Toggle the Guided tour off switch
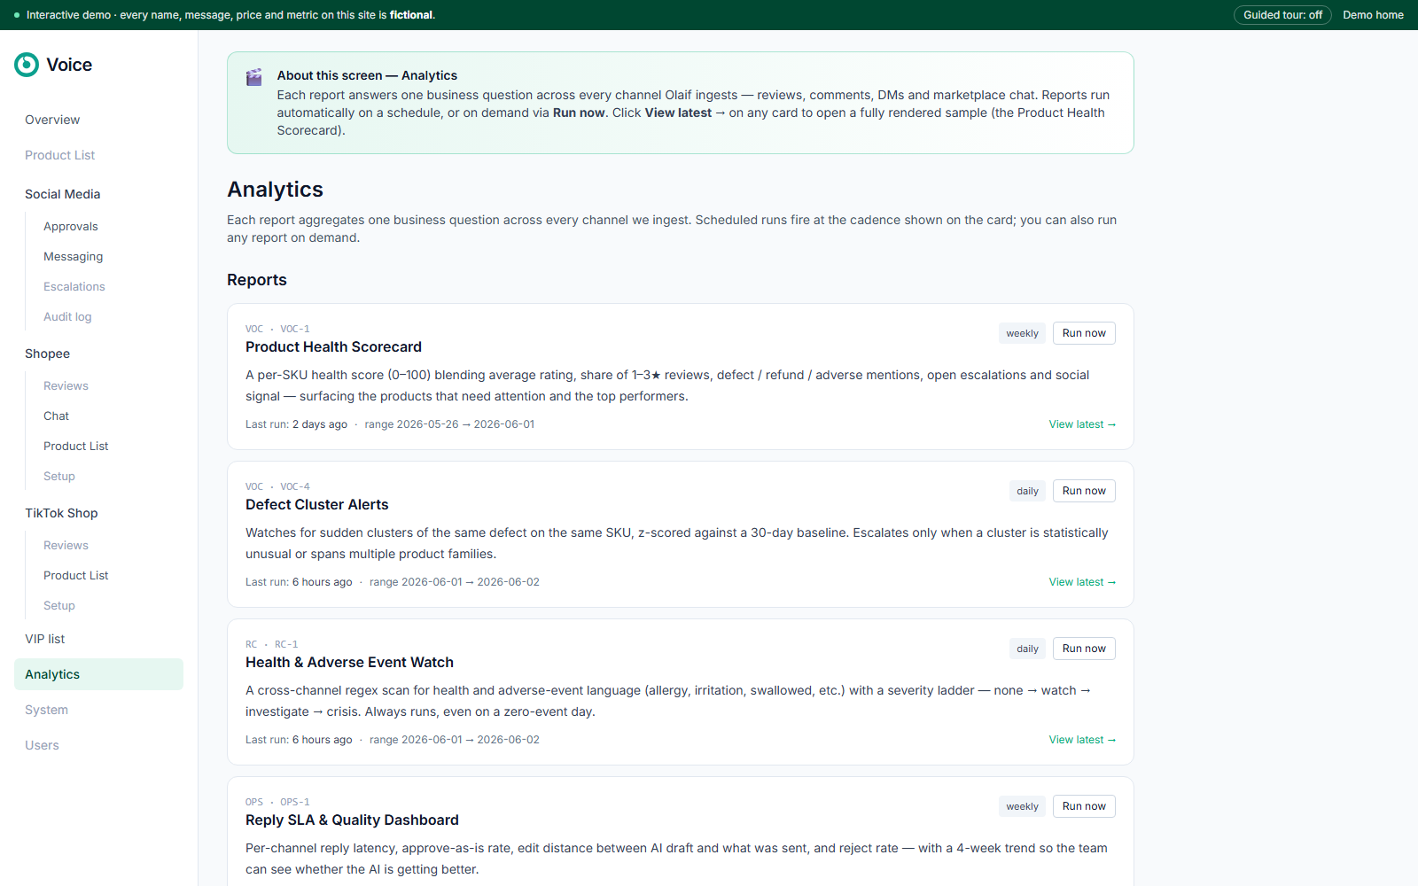Image resolution: width=1418 pixels, height=886 pixels. pos(1282,15)
